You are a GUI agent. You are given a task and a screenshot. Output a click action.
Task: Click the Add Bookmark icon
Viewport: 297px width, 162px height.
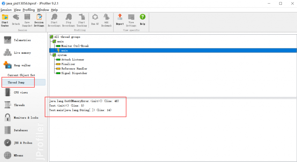[106, 20]
